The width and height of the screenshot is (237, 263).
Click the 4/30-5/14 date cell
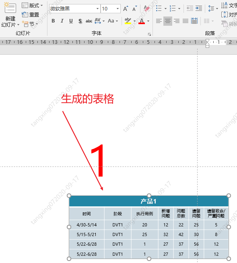(x=87, y=225)
